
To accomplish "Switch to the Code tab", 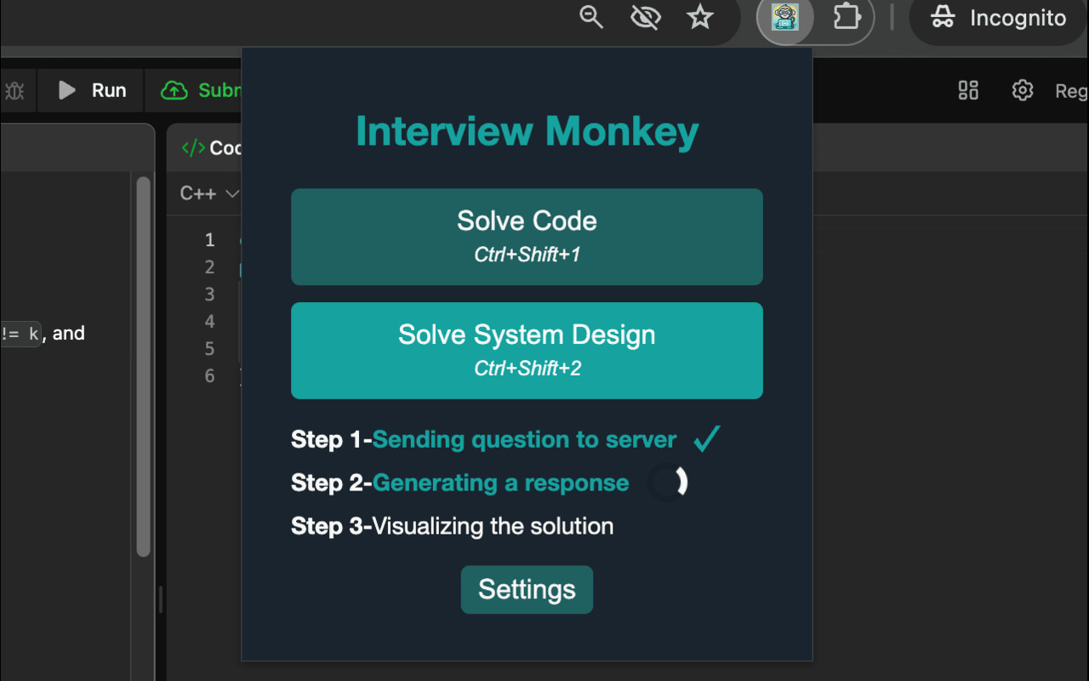I will [x=211, y=148].
